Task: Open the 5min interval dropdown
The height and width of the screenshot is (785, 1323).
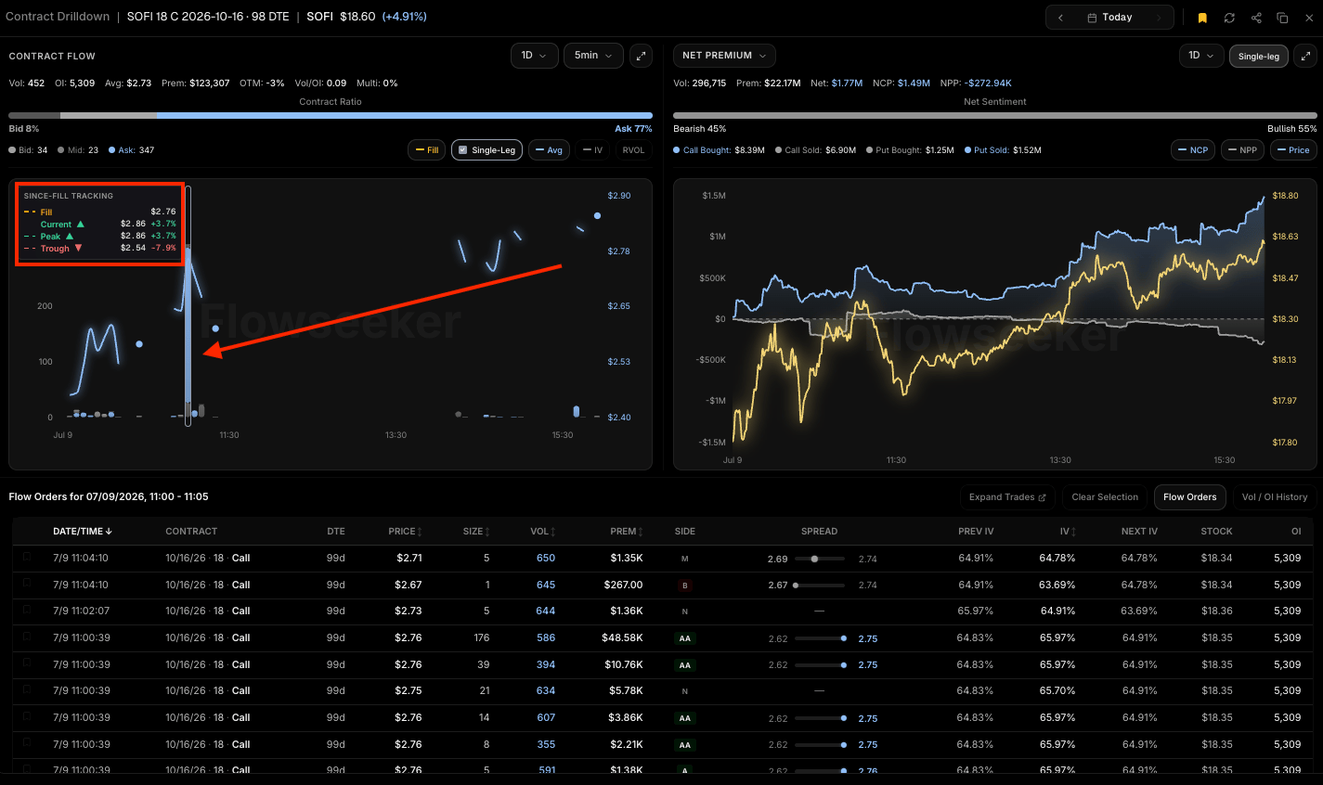Action: pos(593,56)
